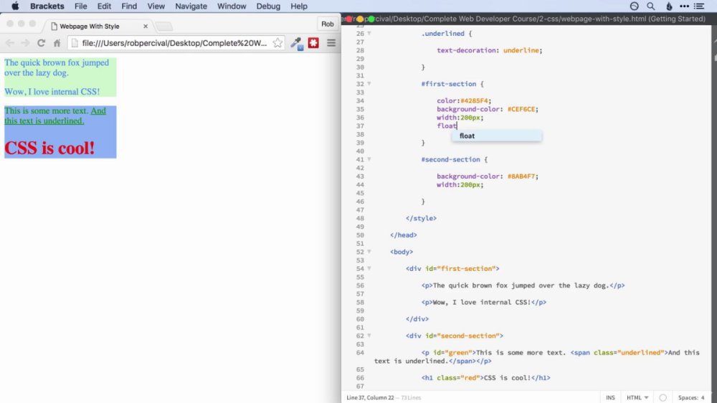Open the Find menu
This screenshot has width=717, height=403.
pos(129,6)
